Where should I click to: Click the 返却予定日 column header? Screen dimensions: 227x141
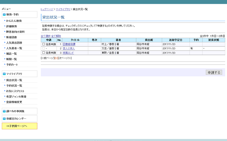[x=176, y=40]
